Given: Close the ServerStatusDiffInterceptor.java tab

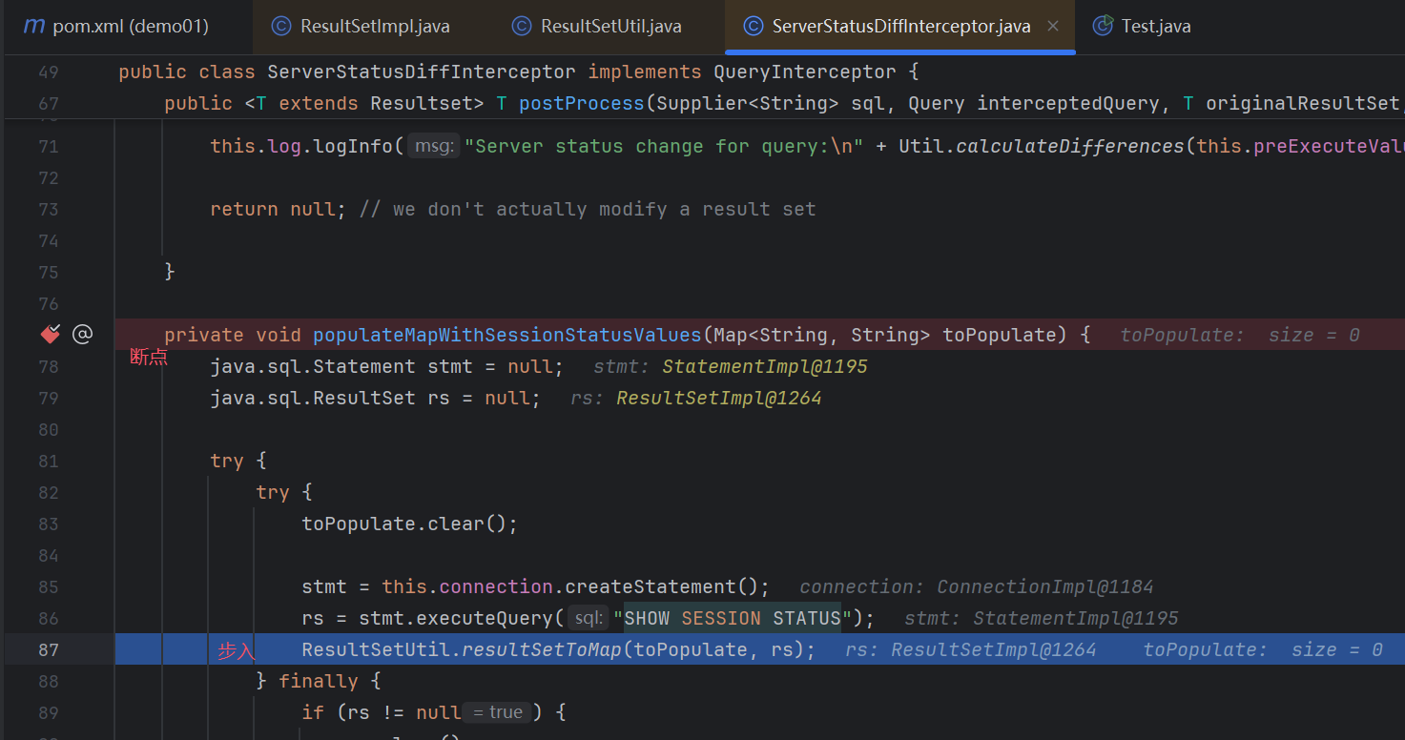Looking at the screenshot, I should pos(1053,27).
